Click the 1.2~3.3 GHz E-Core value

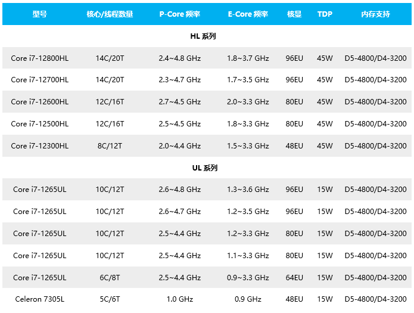[x=248, y=234]
